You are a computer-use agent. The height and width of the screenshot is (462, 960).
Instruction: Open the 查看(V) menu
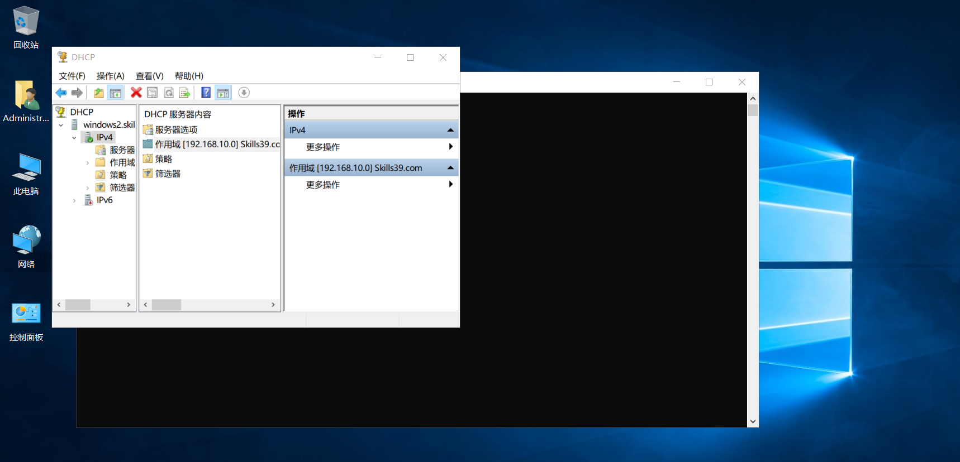pos(149,76)
